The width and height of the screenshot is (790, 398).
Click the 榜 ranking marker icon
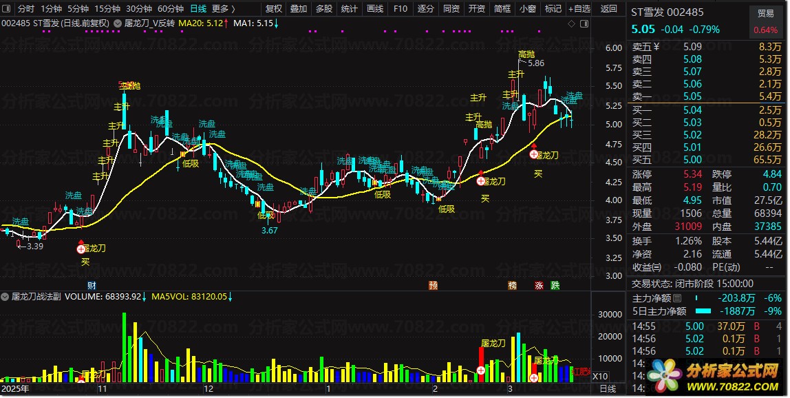click(x=512, y=285)
